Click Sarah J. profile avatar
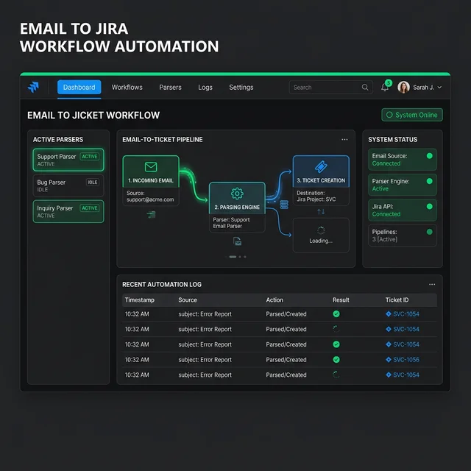Viewport: 471px width, 471px height. point(403,88)
